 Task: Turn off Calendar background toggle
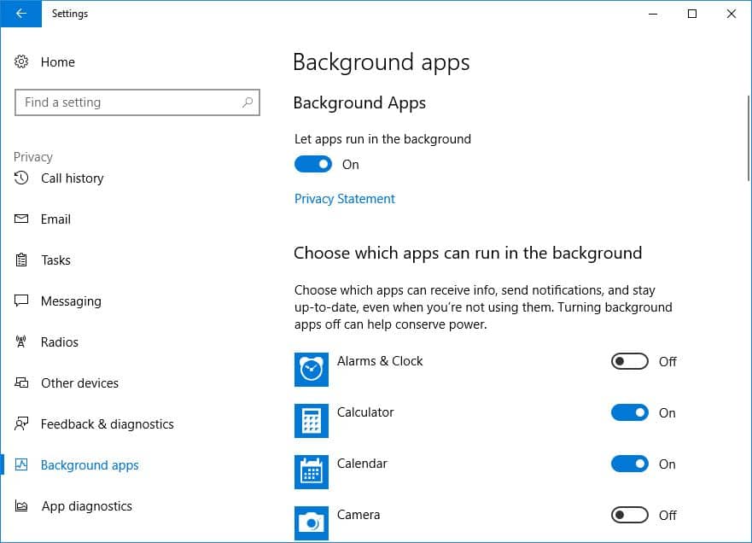click(x=630, y=464)
